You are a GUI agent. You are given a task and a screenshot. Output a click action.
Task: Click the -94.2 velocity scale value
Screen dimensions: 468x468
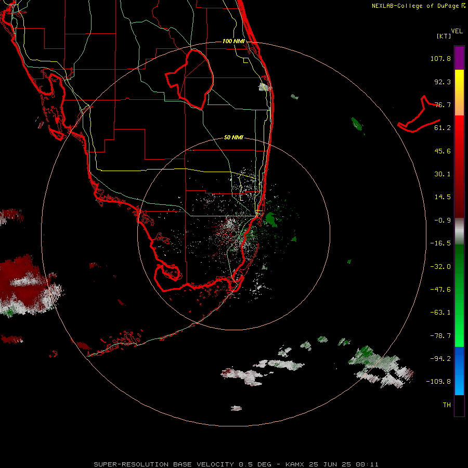(440, 359)
